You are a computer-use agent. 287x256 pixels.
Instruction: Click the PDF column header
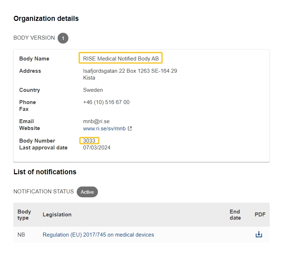[260, 215]
